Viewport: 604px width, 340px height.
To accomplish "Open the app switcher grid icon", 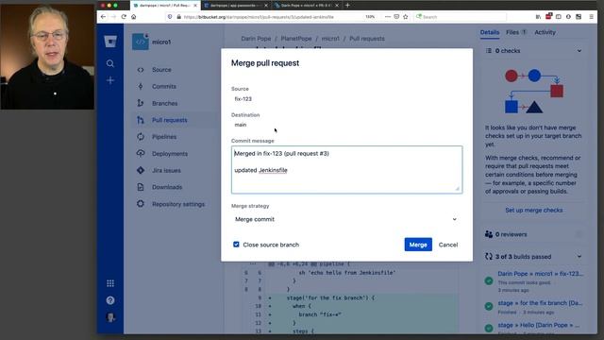I will coord(110,283).
